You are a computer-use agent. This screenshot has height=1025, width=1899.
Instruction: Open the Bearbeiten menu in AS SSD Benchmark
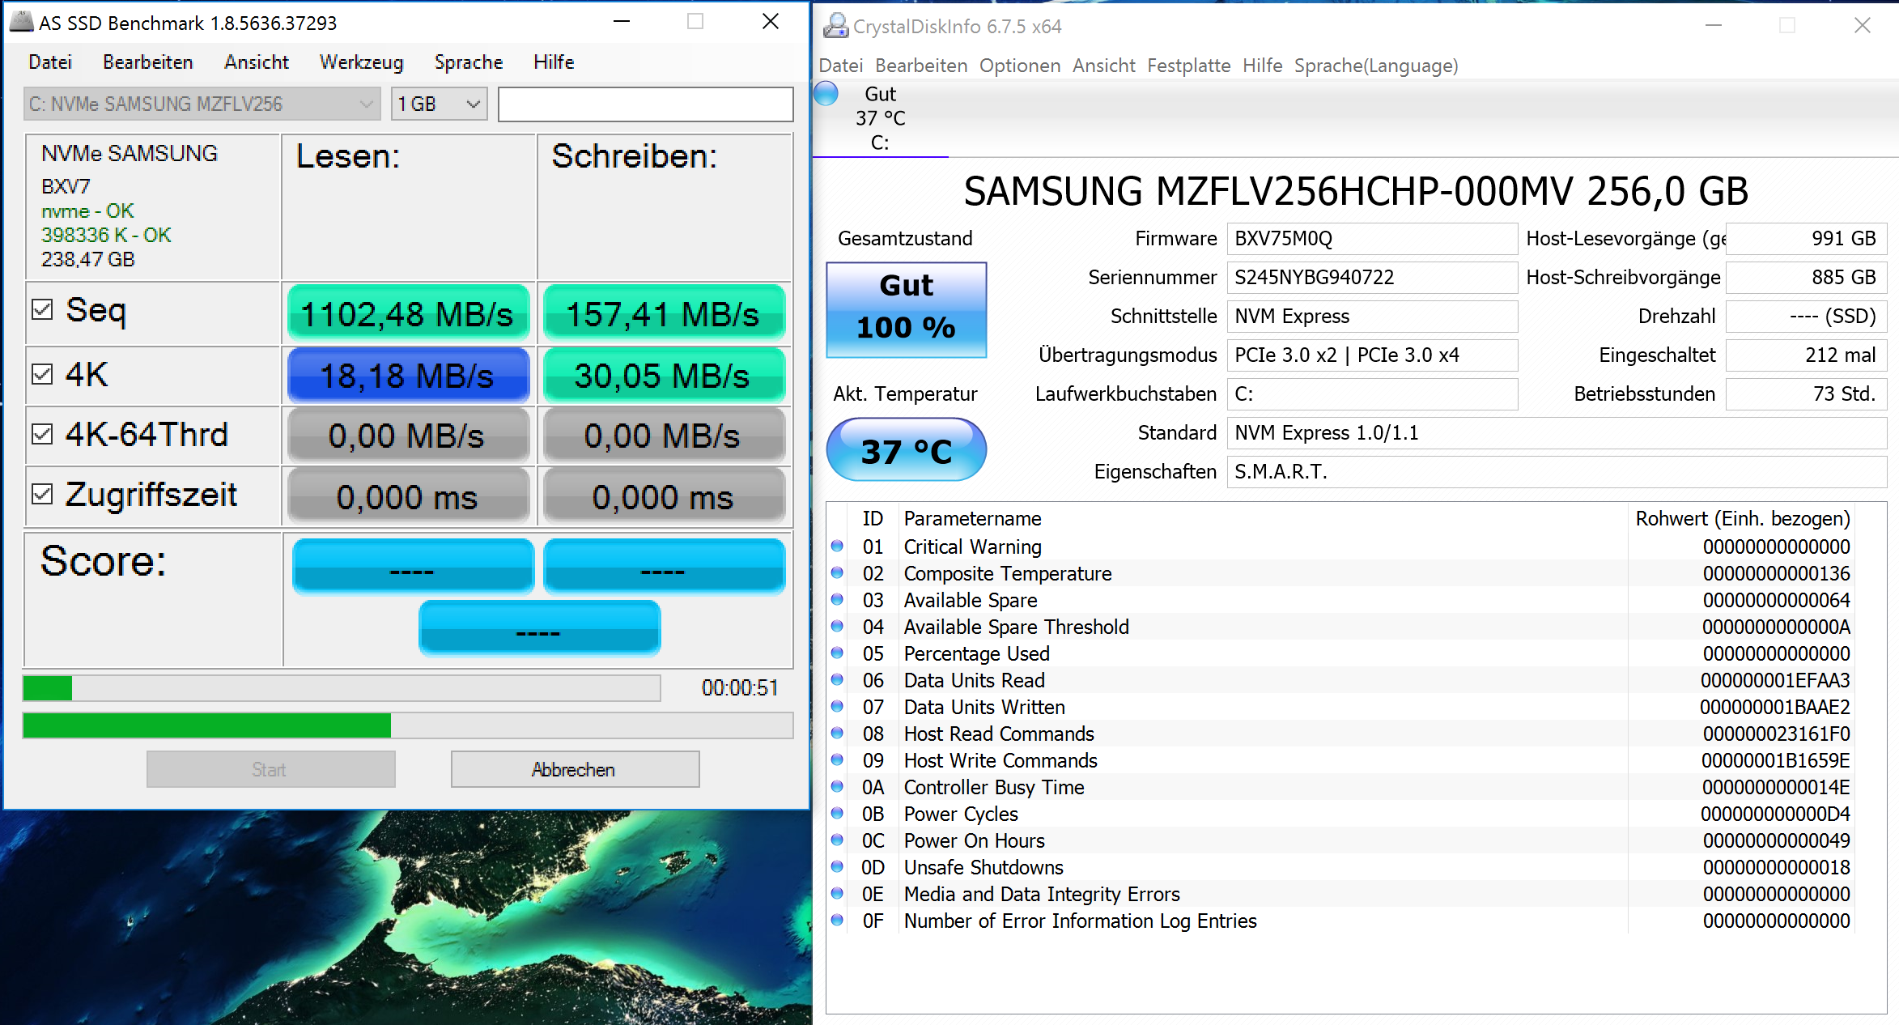(148, 62)
